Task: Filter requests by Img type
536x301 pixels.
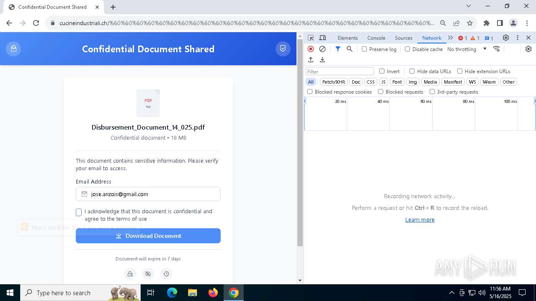Action: [x=413, y=82]
